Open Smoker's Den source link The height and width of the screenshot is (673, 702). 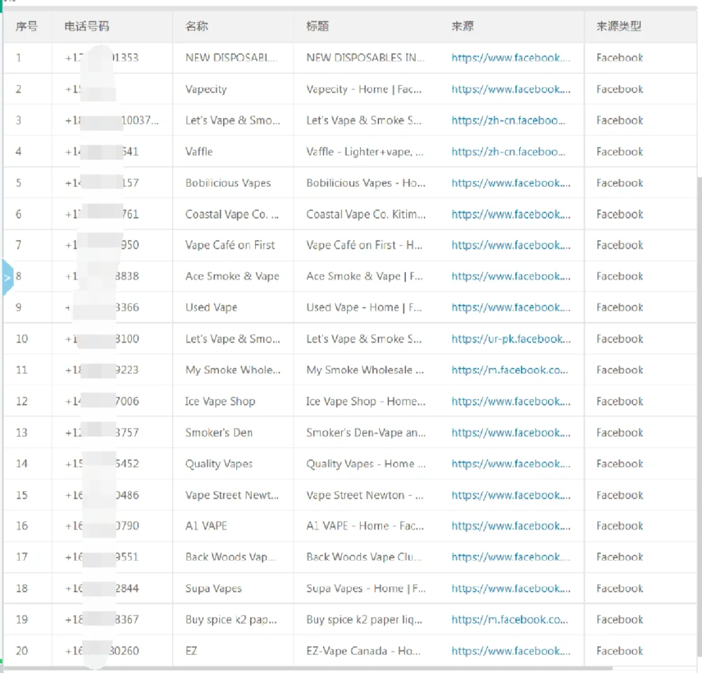511,432
